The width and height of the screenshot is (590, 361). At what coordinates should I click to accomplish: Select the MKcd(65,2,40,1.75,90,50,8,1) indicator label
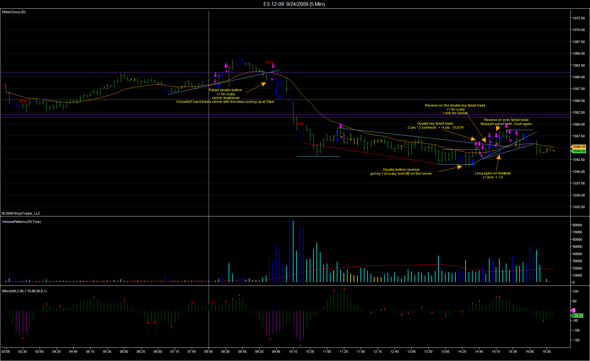24,291
